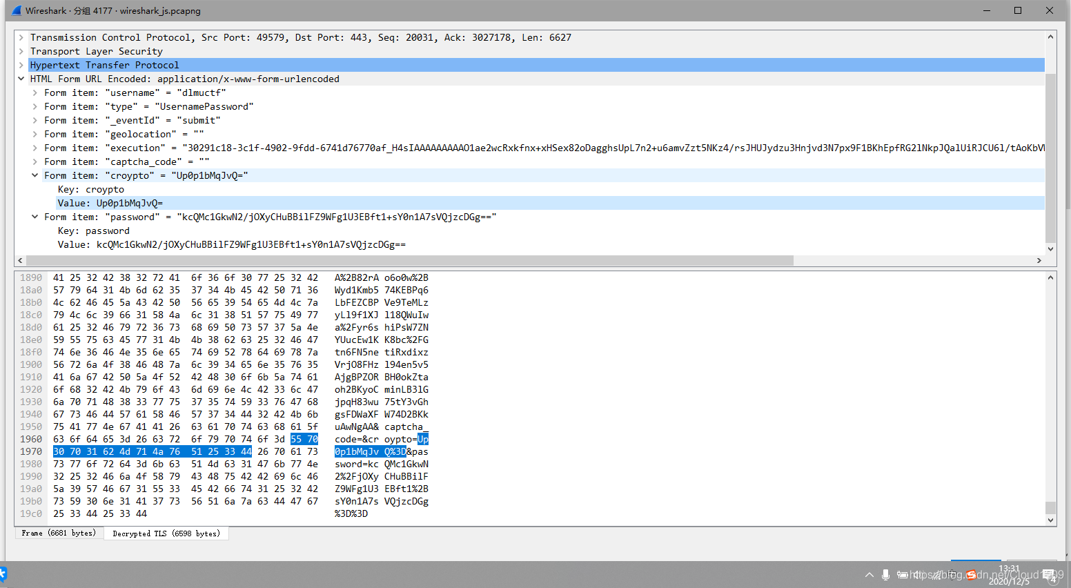The width and height of the screenshot is (1071, 588).
Task: Maximize the Wireshark packet window
Action: click(1018, 10)
